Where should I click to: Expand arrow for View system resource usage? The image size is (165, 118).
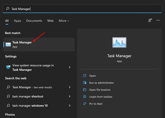pos(70,67)
